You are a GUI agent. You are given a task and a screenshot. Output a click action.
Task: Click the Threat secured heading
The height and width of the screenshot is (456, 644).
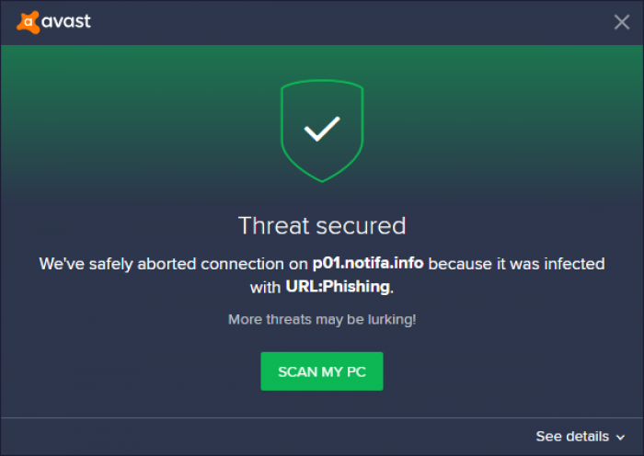click(322, 226)
